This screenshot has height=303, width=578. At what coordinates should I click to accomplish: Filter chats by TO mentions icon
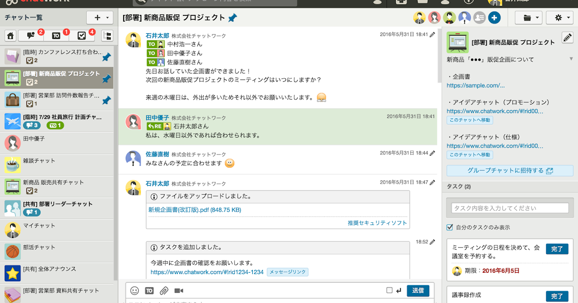(56, 36)
